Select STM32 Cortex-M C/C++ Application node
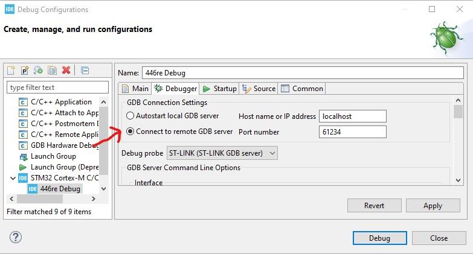This screenshot has width=473, height=254. 59,178
